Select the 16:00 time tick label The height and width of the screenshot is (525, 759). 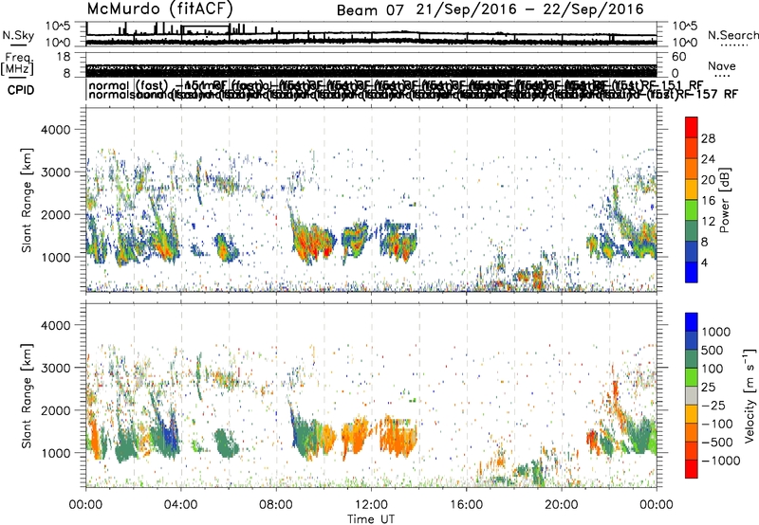click(466, 505)
